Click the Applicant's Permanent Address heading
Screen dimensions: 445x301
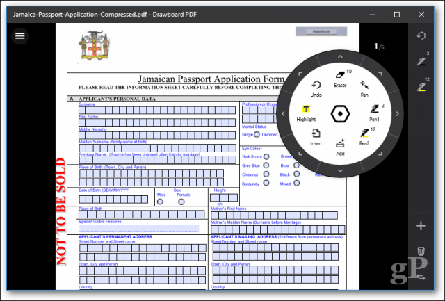click(x=115, y=236)
